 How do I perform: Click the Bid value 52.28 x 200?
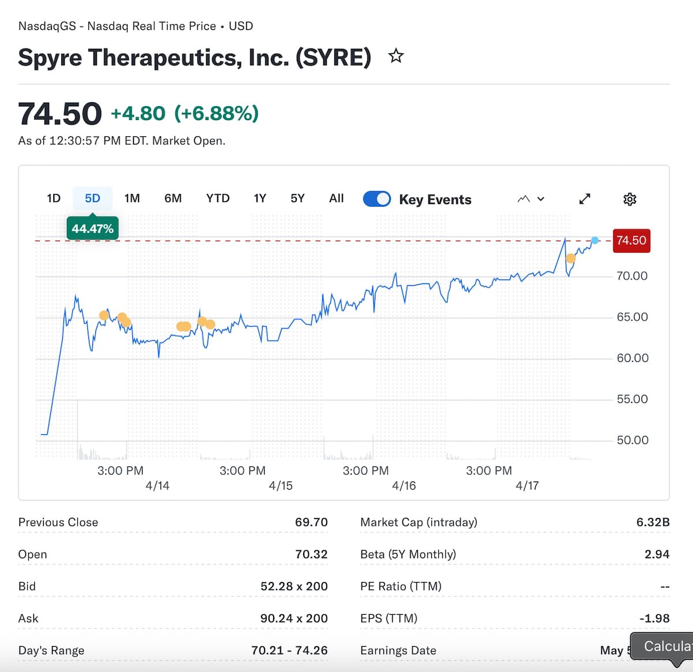pos(294,587)
